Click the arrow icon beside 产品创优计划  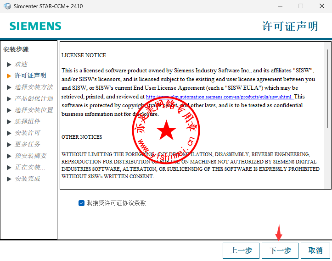(x=9, y=98)
